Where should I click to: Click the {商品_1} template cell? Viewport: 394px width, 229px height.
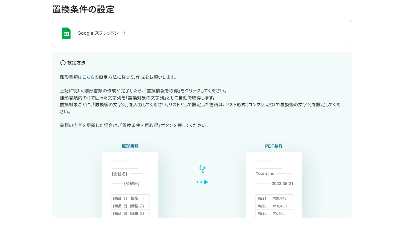point(120,198)
